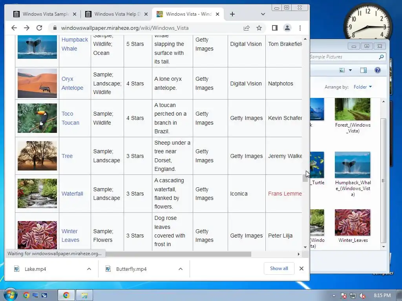This screenshot has width=402, height=301.
Task: Open the view options dropdown arrow in Explorer
Action: [350, 70]
